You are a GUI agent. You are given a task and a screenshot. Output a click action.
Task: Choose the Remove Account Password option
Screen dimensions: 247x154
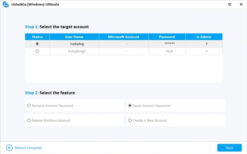[x=29, y=106]
